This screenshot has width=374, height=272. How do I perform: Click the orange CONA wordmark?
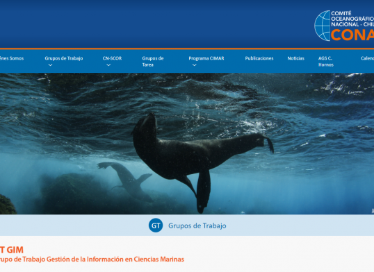(352, 35)
